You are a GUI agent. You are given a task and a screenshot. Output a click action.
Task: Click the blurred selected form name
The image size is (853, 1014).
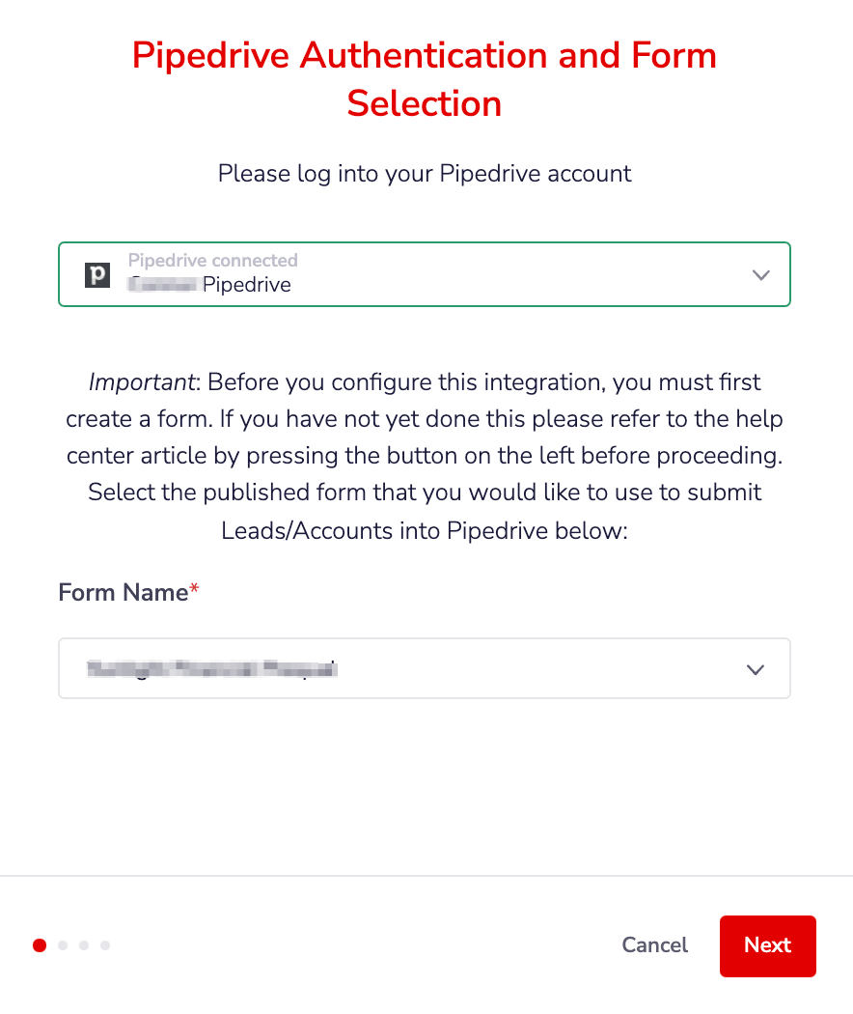(x=212, y=668)
